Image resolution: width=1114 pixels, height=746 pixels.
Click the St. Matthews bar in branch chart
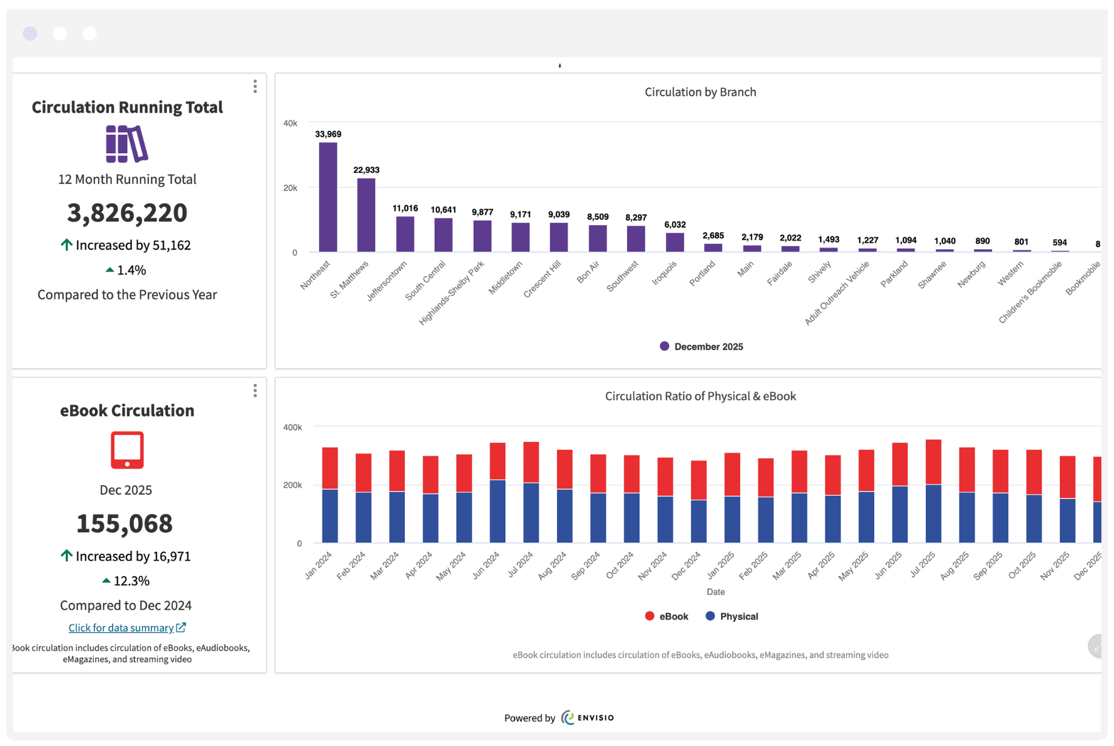[x=366, y=216]
